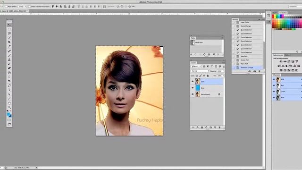Image resolution: width=302 pixels, height=170 pixels.
Task: Delete layer using Layers panel trash
Action: (219, 127)
